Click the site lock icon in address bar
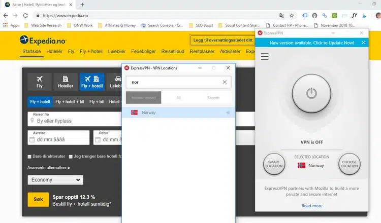Image resolution: width=381 pixels, height=223 pixels. (x=38, y=16)
